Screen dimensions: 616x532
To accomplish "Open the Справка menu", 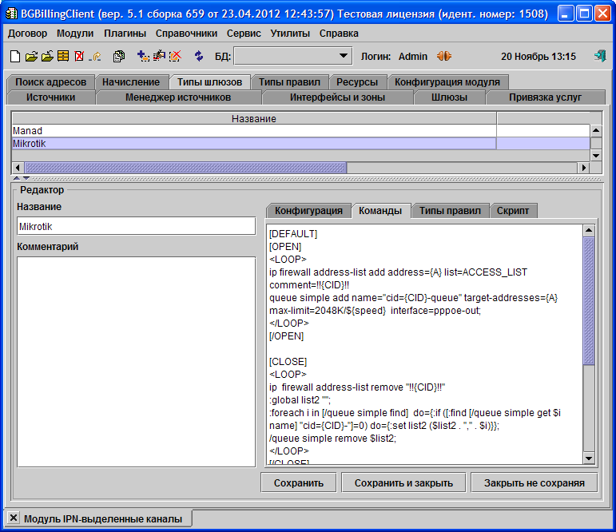I will coord(339,34).
